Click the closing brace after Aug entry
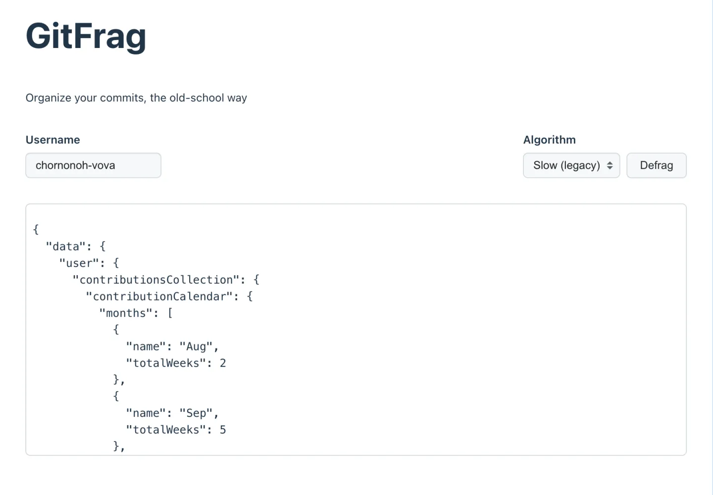 point(118,380)
